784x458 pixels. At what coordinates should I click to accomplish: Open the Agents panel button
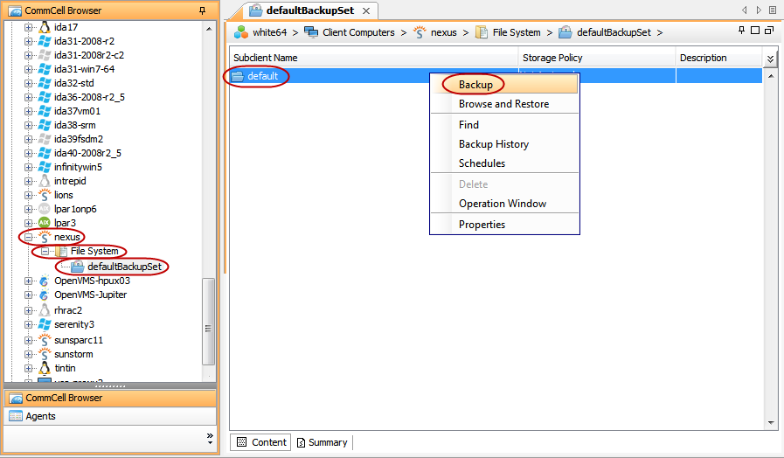pyautogui.click(x=40, y=416)
